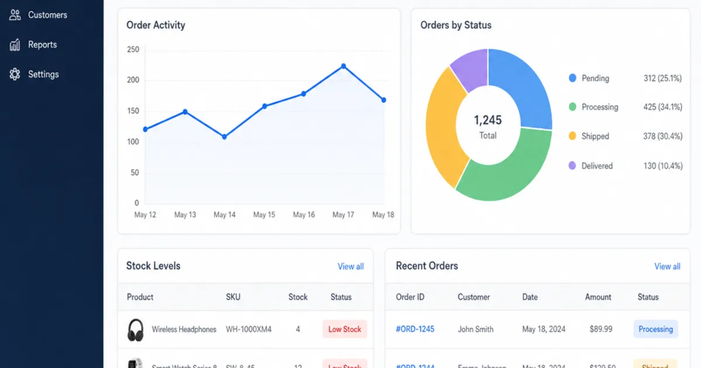
Task: Click the Processing status badge for John Smith
Action: point(655,329)
